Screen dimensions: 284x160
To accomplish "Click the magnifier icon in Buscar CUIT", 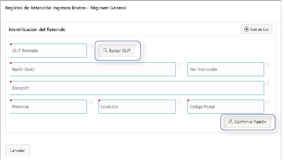I will [105, 51].
